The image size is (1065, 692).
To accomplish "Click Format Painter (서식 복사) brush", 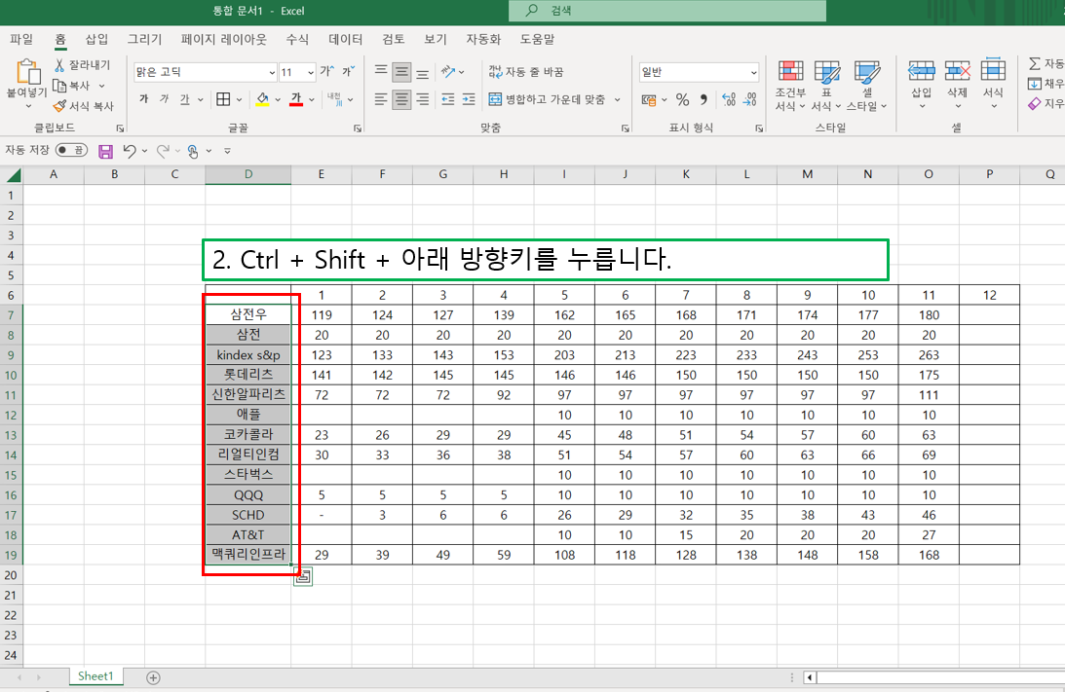I will coord(59,106).
